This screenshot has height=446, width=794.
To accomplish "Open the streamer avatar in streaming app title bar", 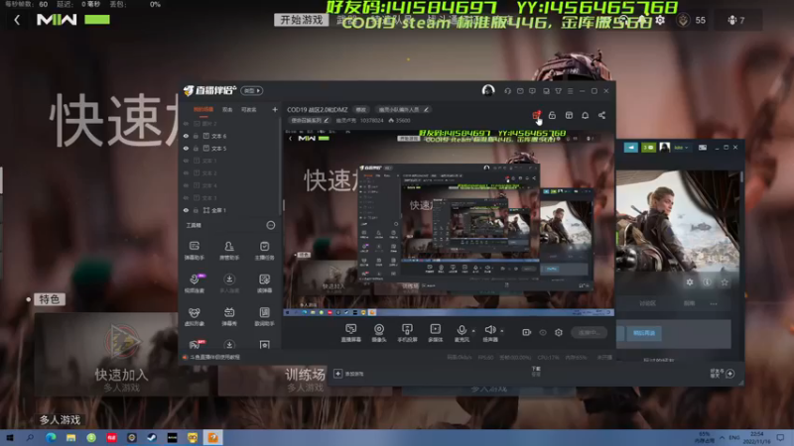I will (x=488, y=90).
